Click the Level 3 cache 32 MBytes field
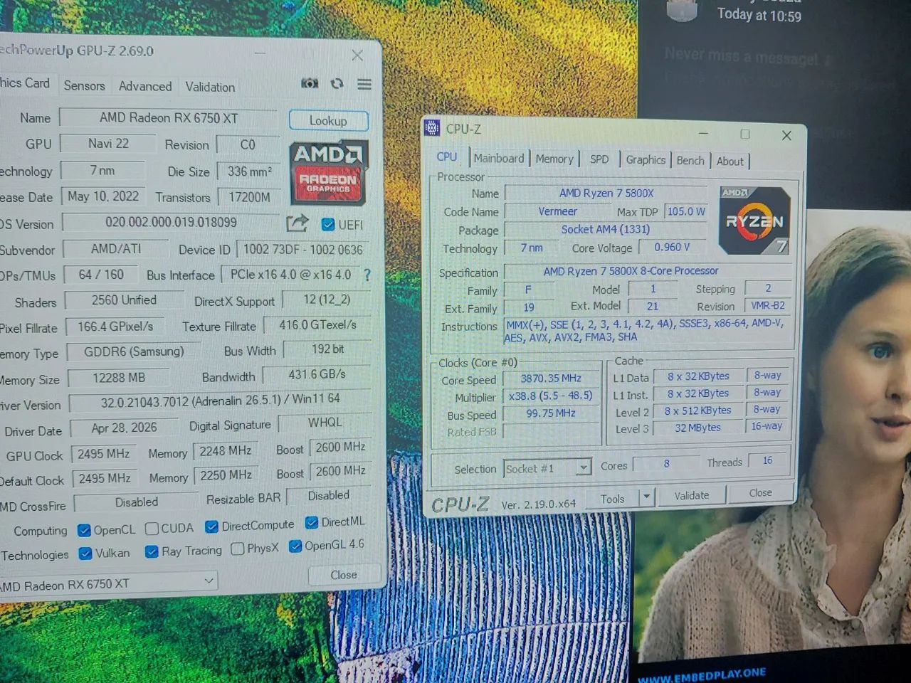This screenshot has width=911, height=683. (x=698, y=428)
